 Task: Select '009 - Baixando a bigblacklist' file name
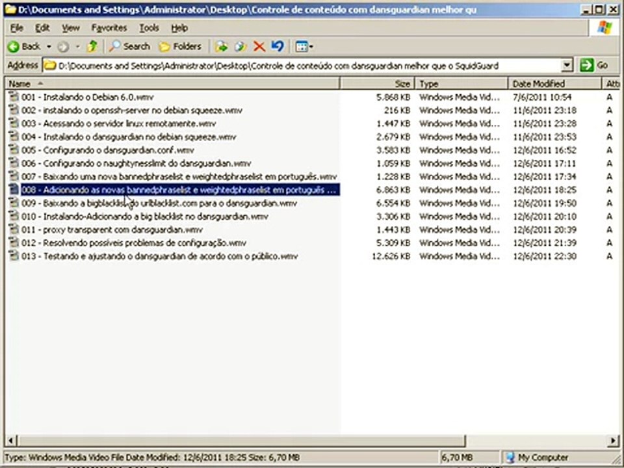[x=159, y=203]
